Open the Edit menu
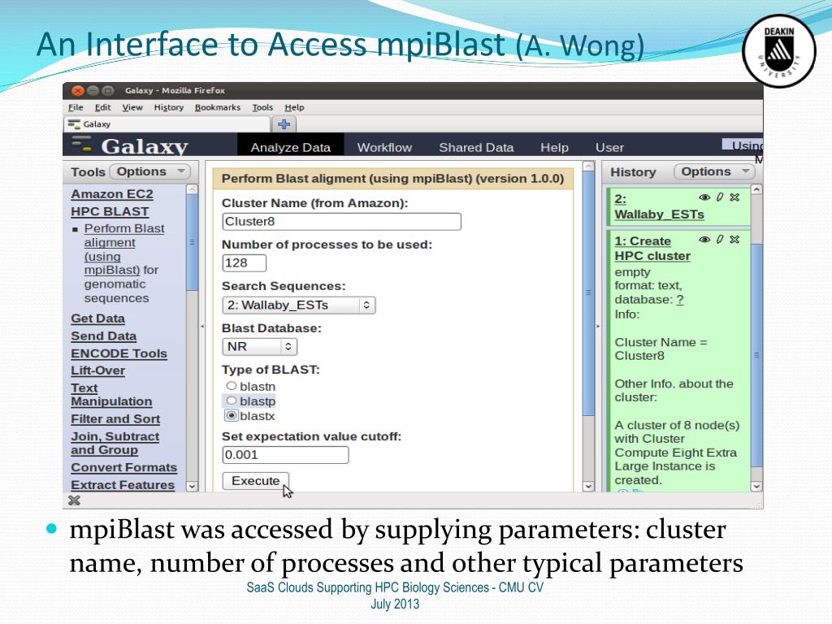 103,107
